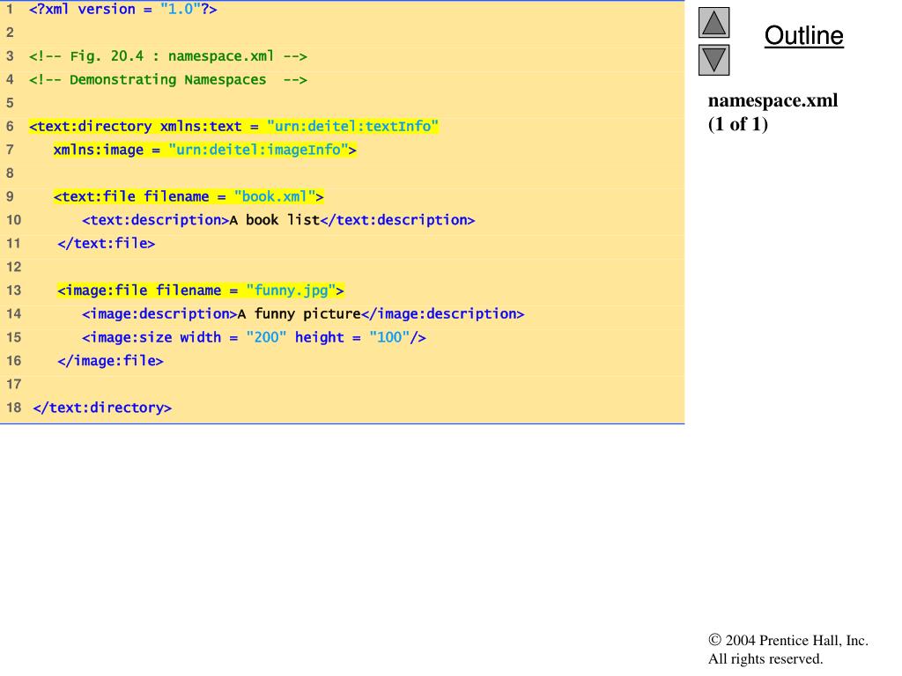Screen dimensions: 902x676
Task: Click line number 13
Action: [14, 290]
